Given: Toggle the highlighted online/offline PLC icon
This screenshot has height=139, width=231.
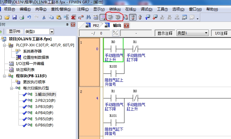Looking at the screenshot, I should (132, 17).
